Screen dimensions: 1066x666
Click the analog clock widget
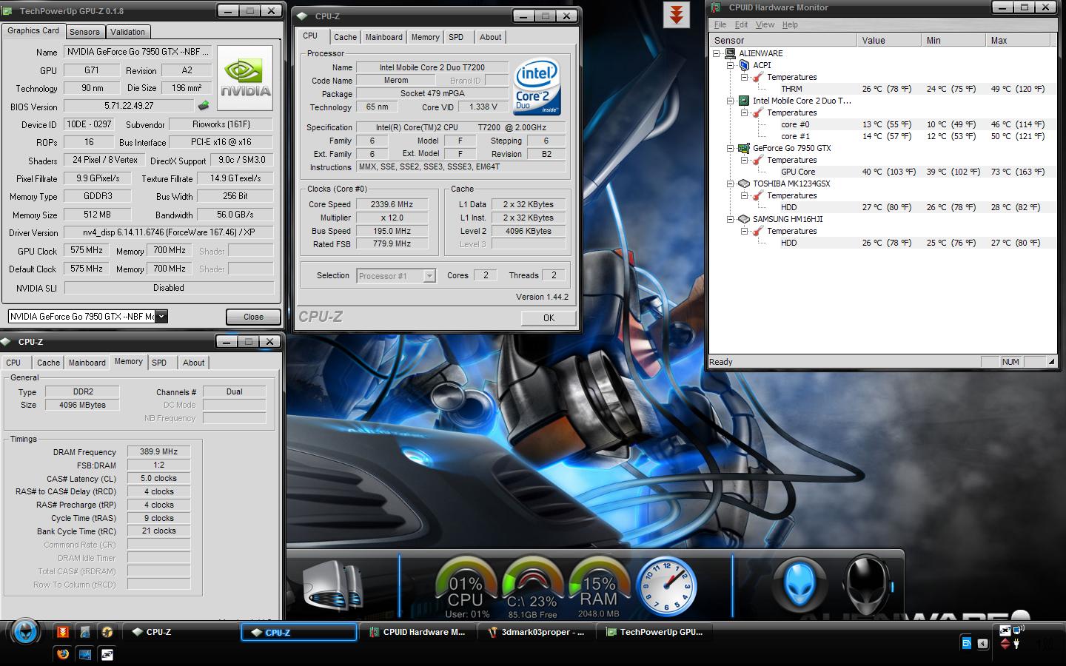coord(666,586)
